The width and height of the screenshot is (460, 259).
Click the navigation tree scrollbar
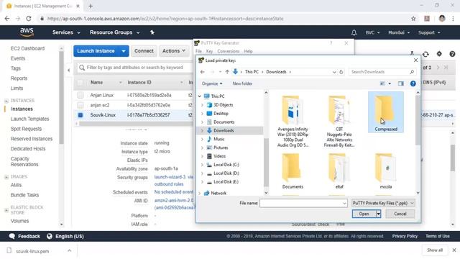click(266, 162)
